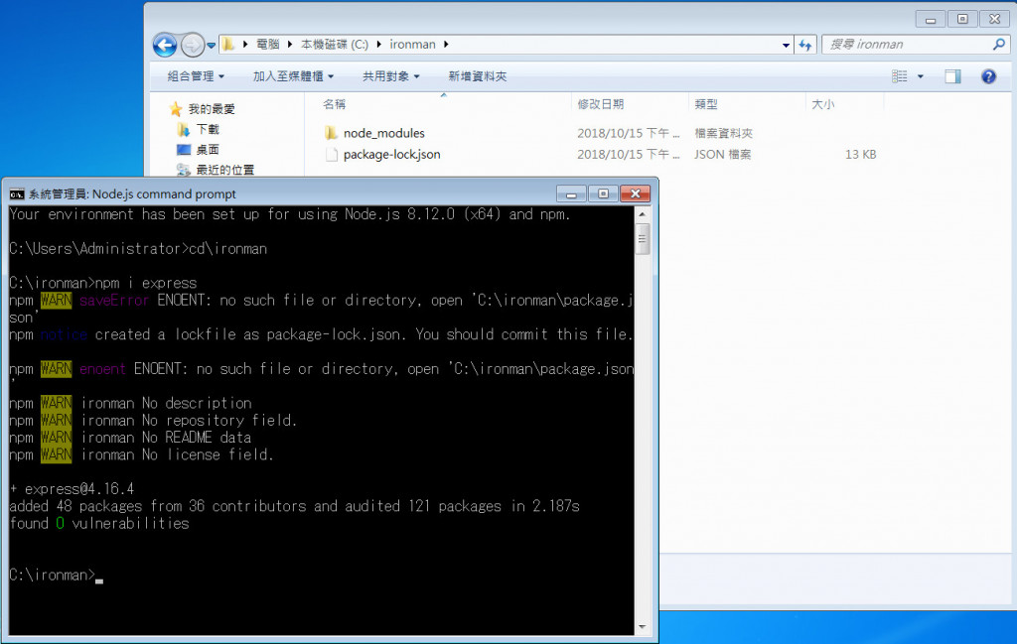Click folder icon in address bar
Image resolution: width=1017 pixels, height=644 pixels.
pos(227,44)
